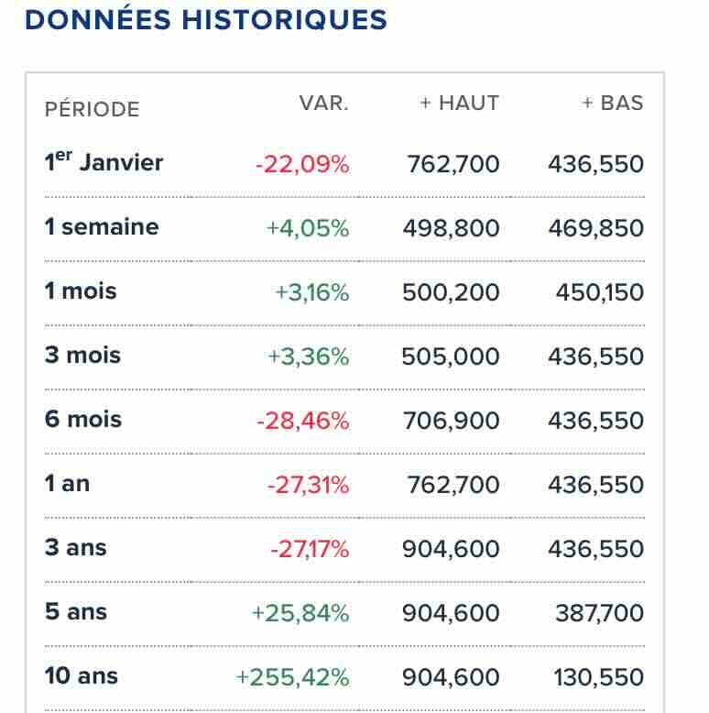This screenshot has width=709, height=713.
Task: Select the 1 an period label
Action: click(67, 484)
